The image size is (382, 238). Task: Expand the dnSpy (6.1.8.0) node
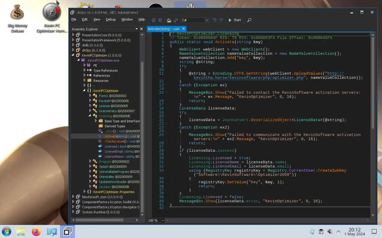[73, 50]
